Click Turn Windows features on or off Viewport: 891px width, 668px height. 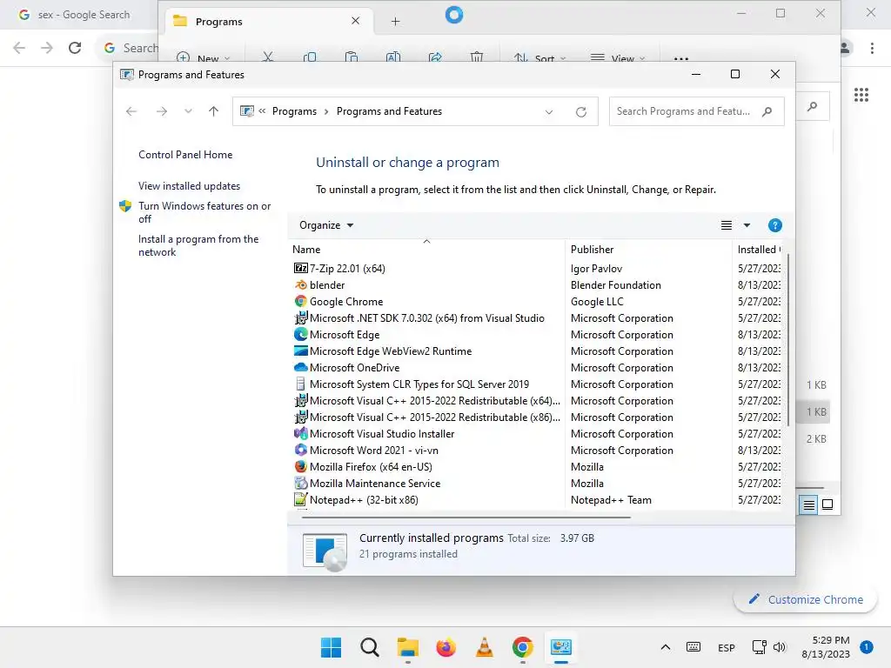(204, 212)
